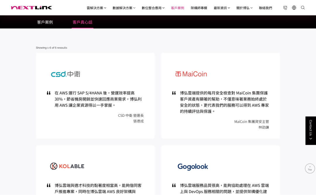The width and height of the screenshot is (316, 195).
Task: Click the MaiCoin testimonial quote text
Action: coord(224,102)
